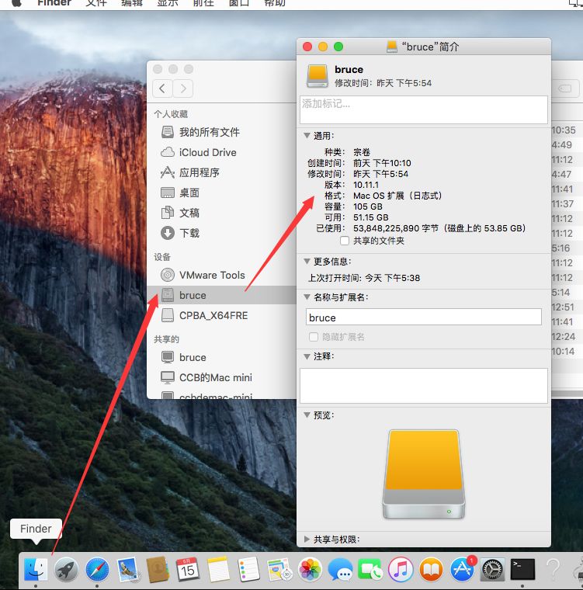
Task: Open iBooks orange book icon
Action: click(x=432, y=569)
